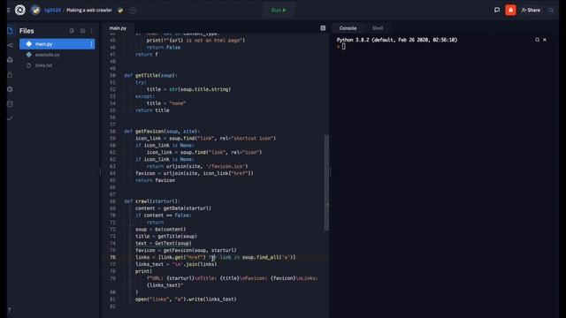Select the Files icon in the sidebar
Viewport: 566px width, 318px height.
tap(10, 31)
